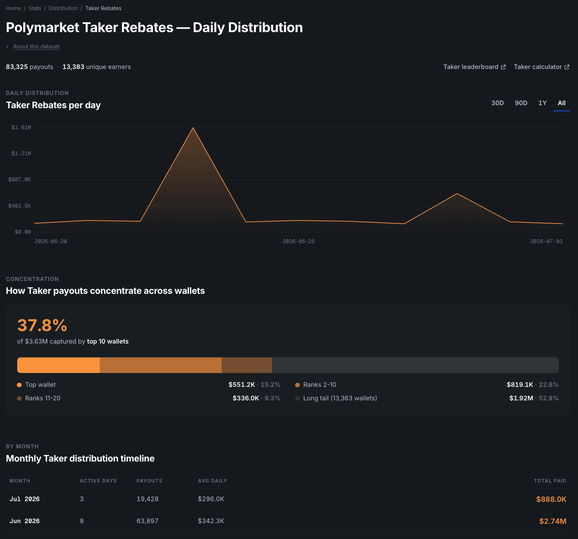Select the $819.1K value
This screenshot has height=539, width=578.
coord(520,384)
